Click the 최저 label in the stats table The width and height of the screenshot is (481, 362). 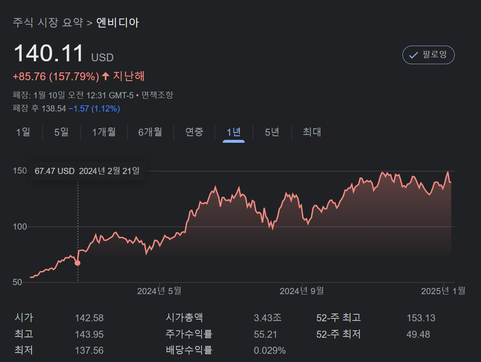tap(24, 350)
